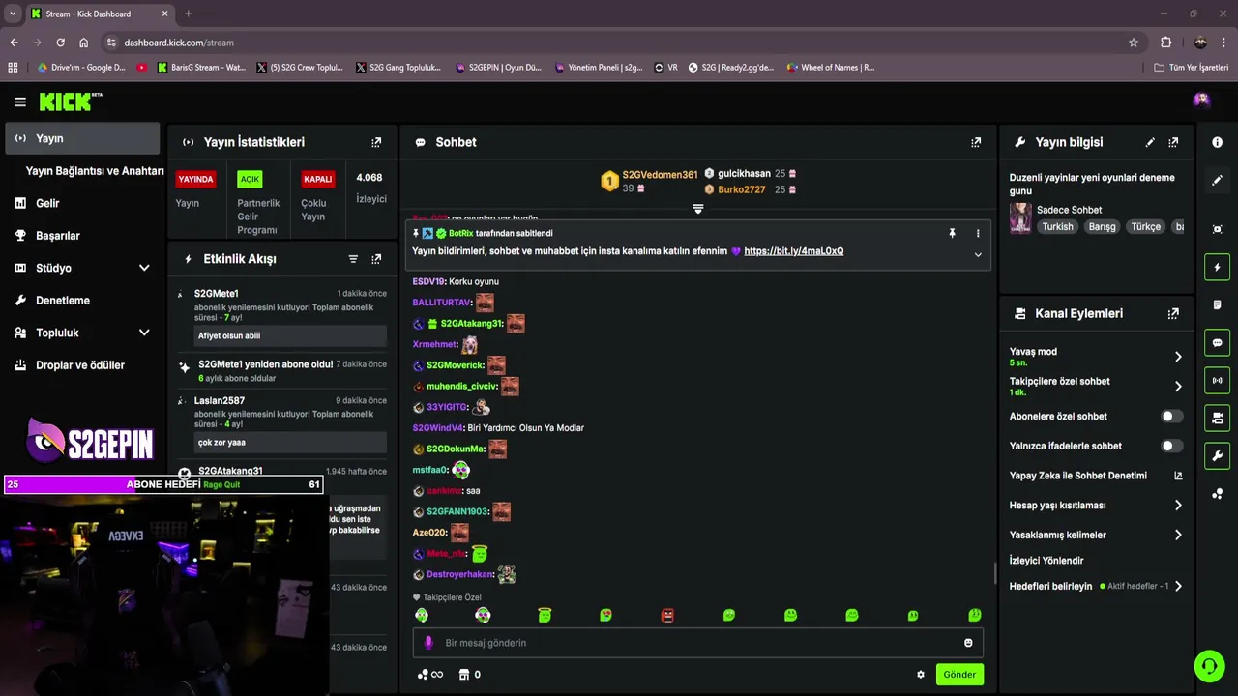Image resolution: width=1238 pixels, height=696 pixels.
Task: Edit stream info with the pencil in Yayın bilgisi
Action: 1150,142
